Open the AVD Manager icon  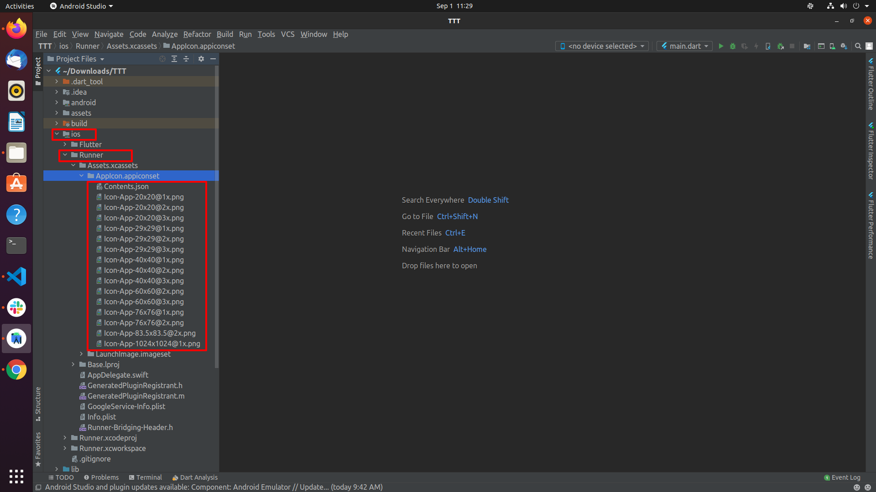[x=832, y=46]
